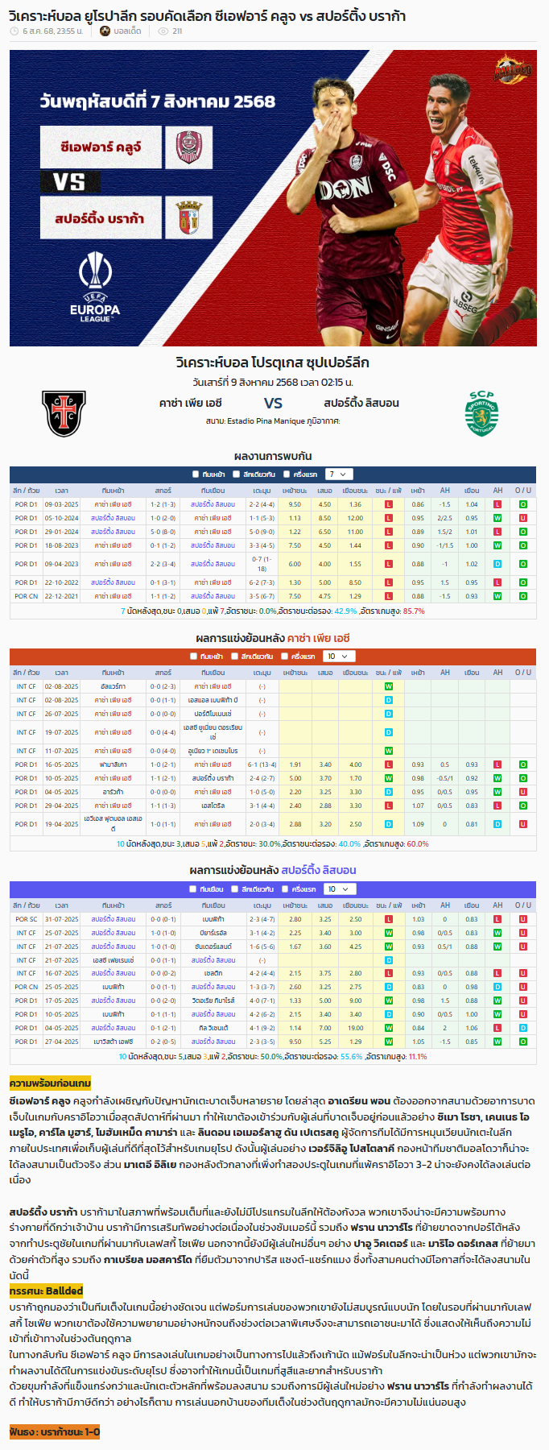The height and width of the screenshot is (1450, 549).
Task: Click the คาซ่า เพีย เอซี heading link above results table
Action: tap(319, 637)
